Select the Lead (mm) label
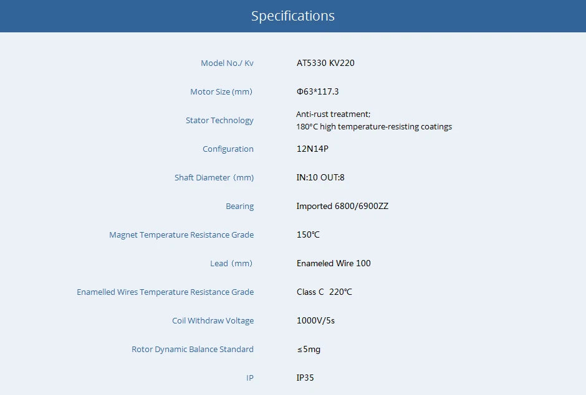The image size is (586, 395). coord(231,263)
